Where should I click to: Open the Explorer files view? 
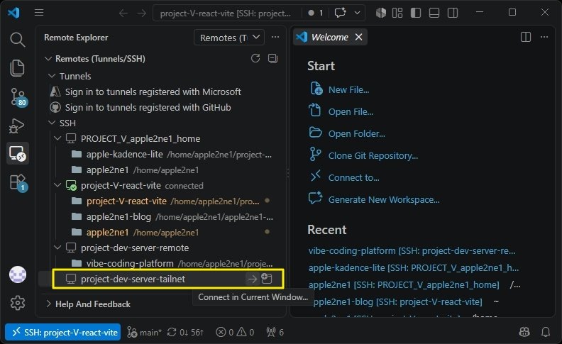(17, 67)
